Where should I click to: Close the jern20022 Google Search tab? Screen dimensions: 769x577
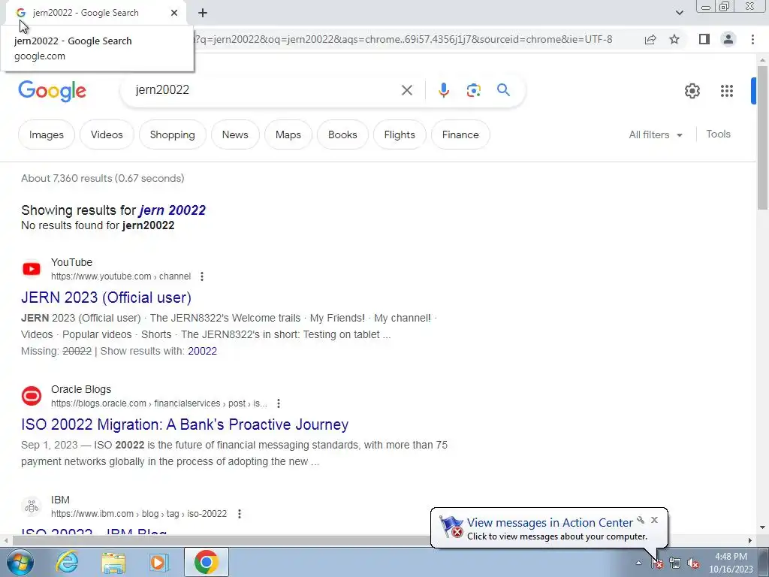tap(174, 13)
